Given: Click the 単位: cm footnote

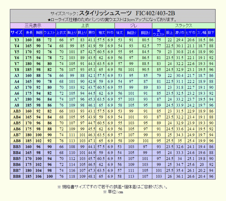Looking at the screenshot, I should (112, 192).
